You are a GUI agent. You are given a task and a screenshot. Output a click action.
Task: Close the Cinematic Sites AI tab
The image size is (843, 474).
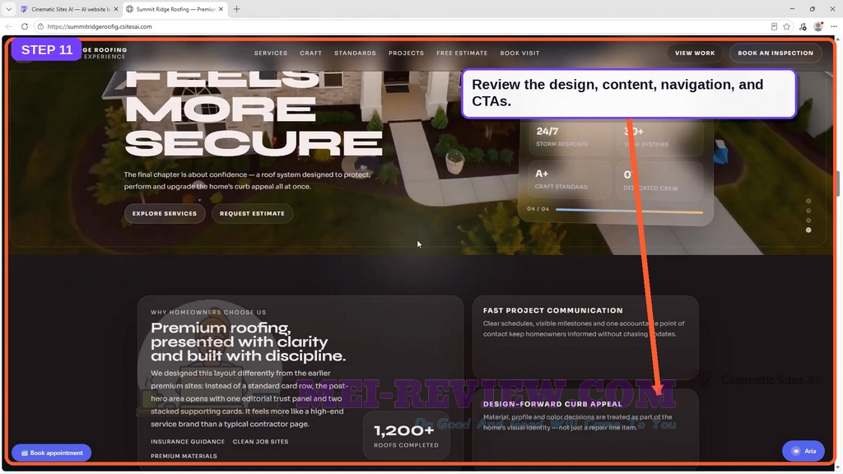[x=115, y=9]
